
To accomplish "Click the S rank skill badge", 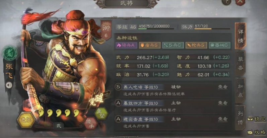I will [118, 87].
